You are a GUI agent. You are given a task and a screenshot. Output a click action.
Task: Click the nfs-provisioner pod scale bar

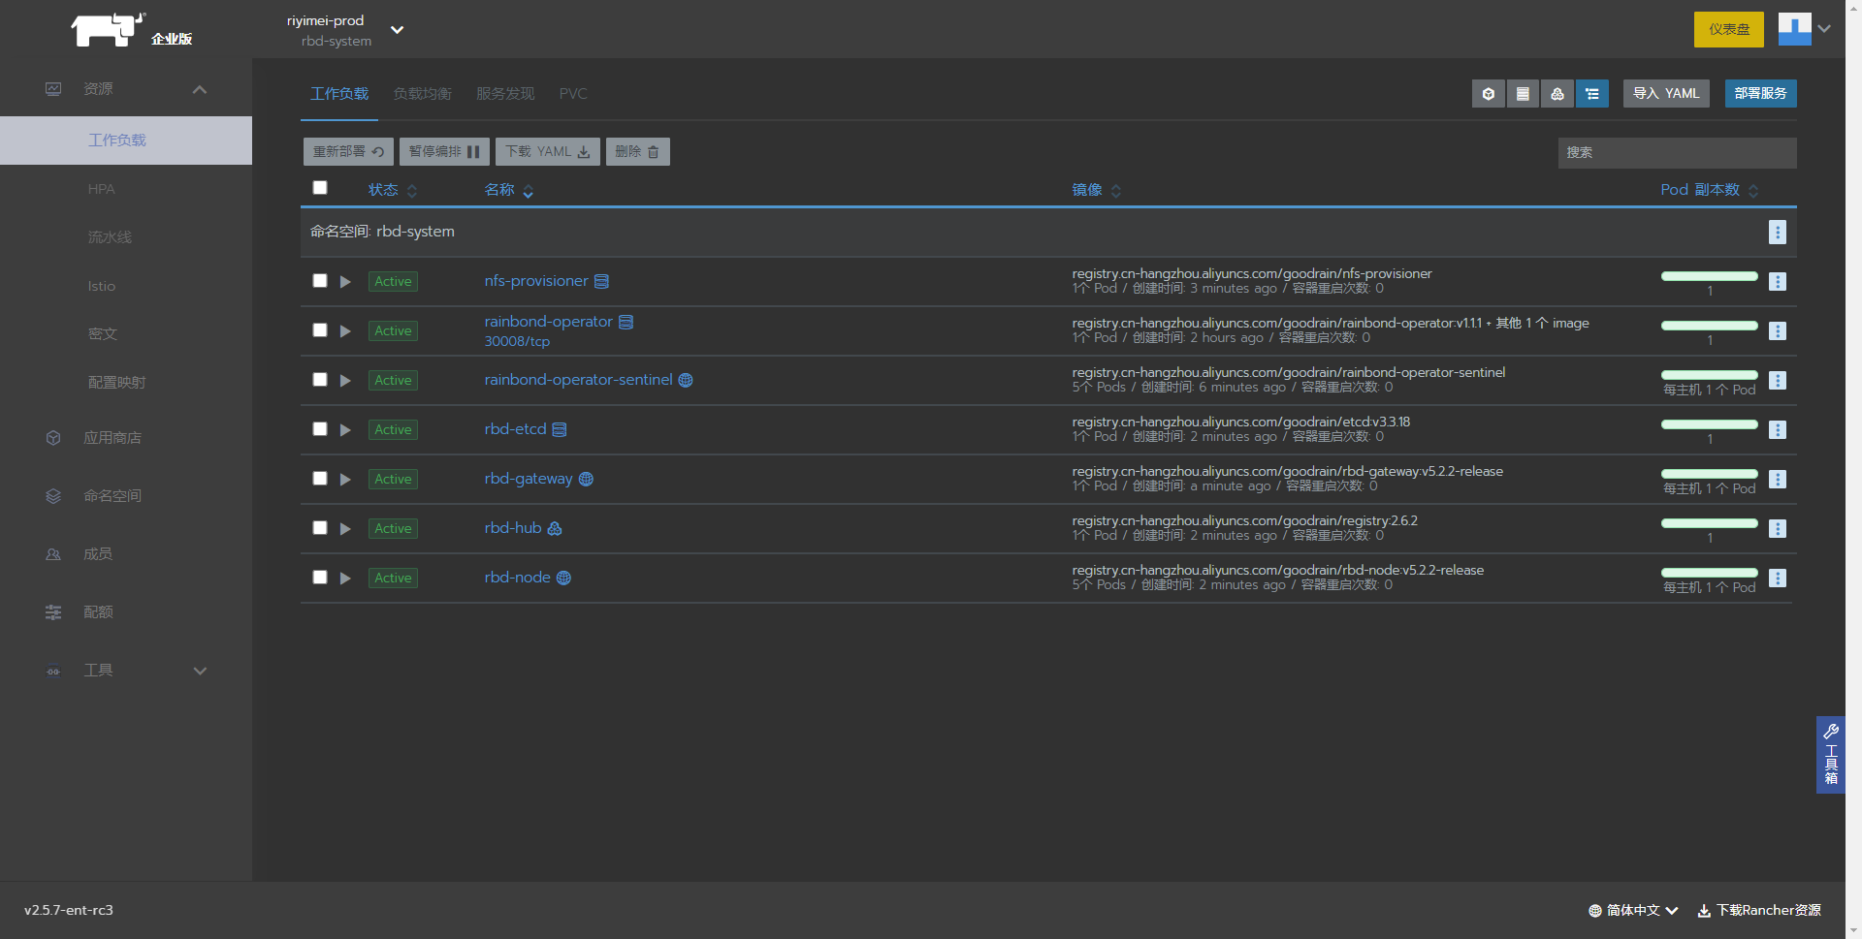[1710, 276]
